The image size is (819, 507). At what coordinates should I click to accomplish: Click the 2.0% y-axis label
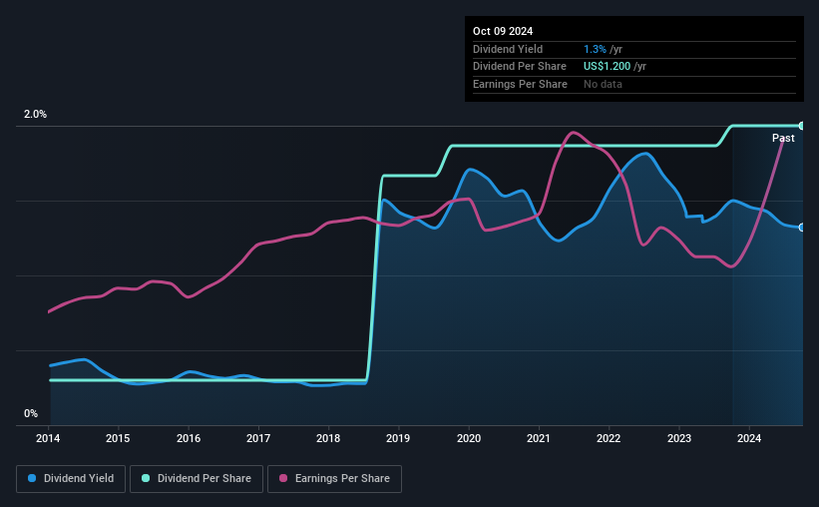[x=35, y=115]
